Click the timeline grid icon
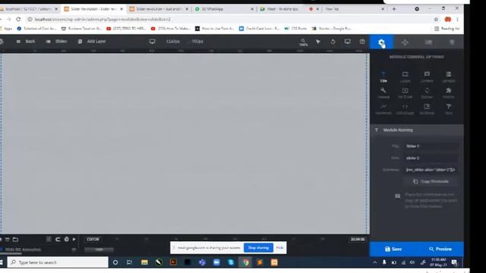This screenshot has height=273, width=486. coord(49,240)
